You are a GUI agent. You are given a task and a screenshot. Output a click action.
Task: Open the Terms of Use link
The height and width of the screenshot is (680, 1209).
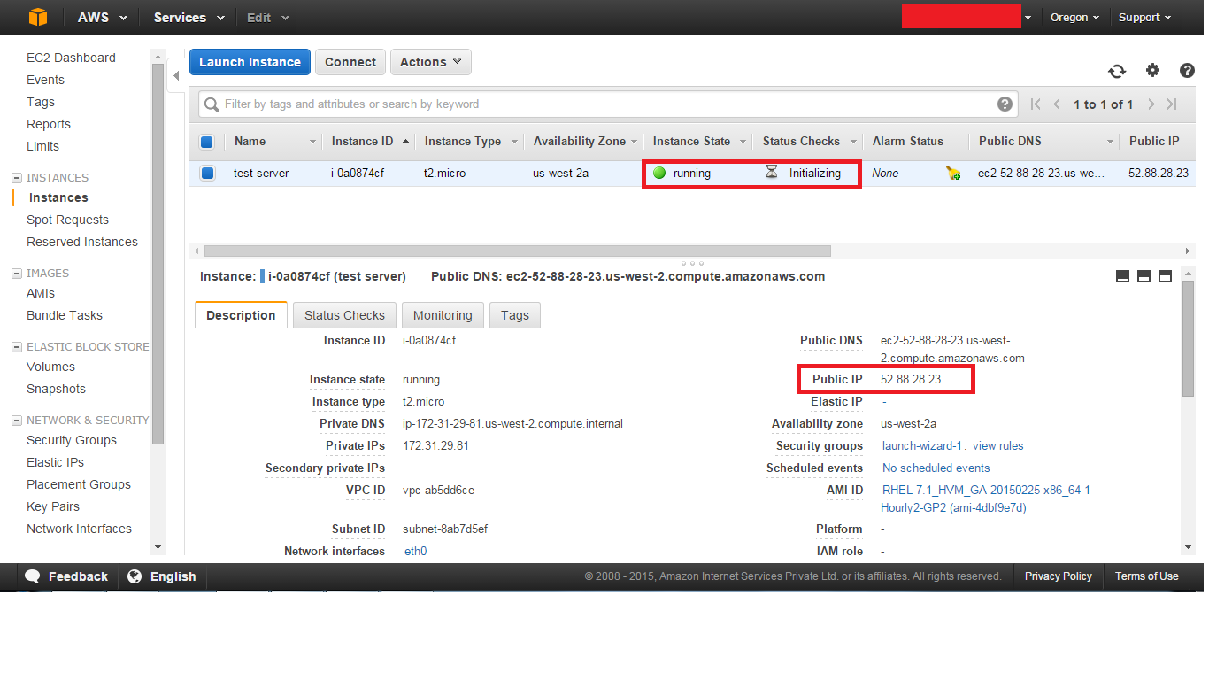[1146, 576]
